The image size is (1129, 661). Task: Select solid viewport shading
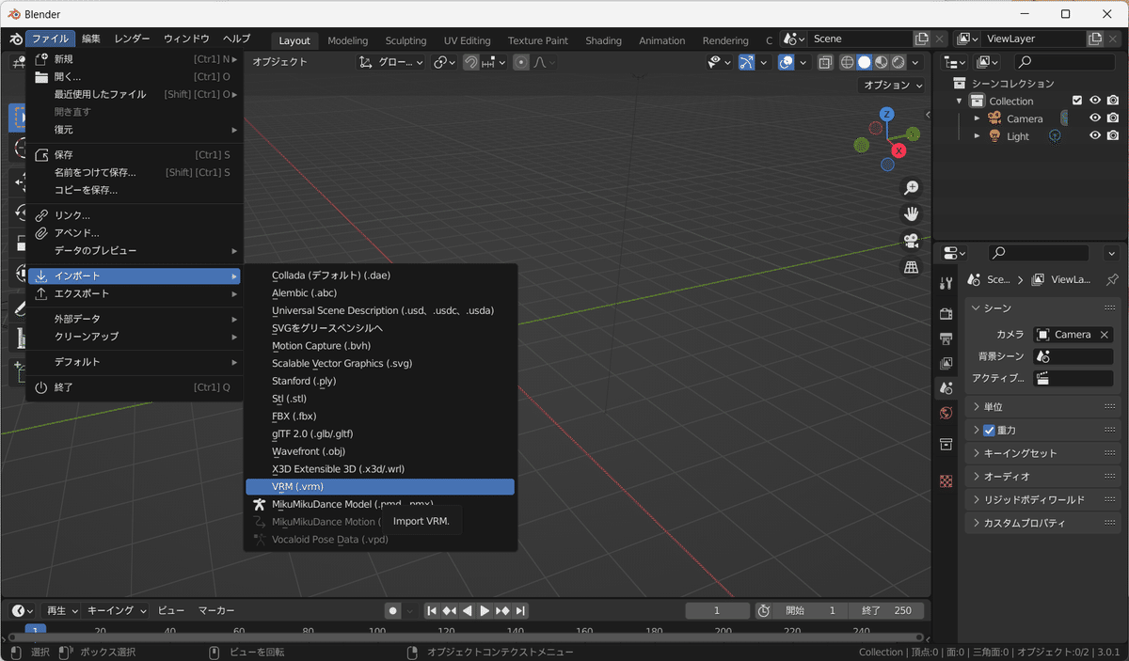pos(864,62)
